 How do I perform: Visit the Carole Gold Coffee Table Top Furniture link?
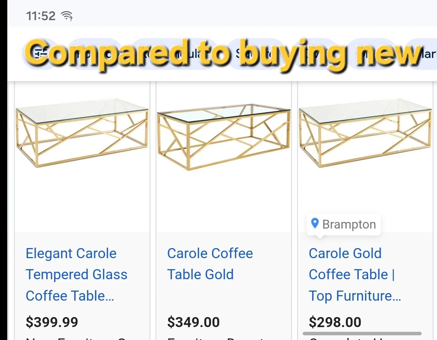pyautogui.click(x=355, y=274)
